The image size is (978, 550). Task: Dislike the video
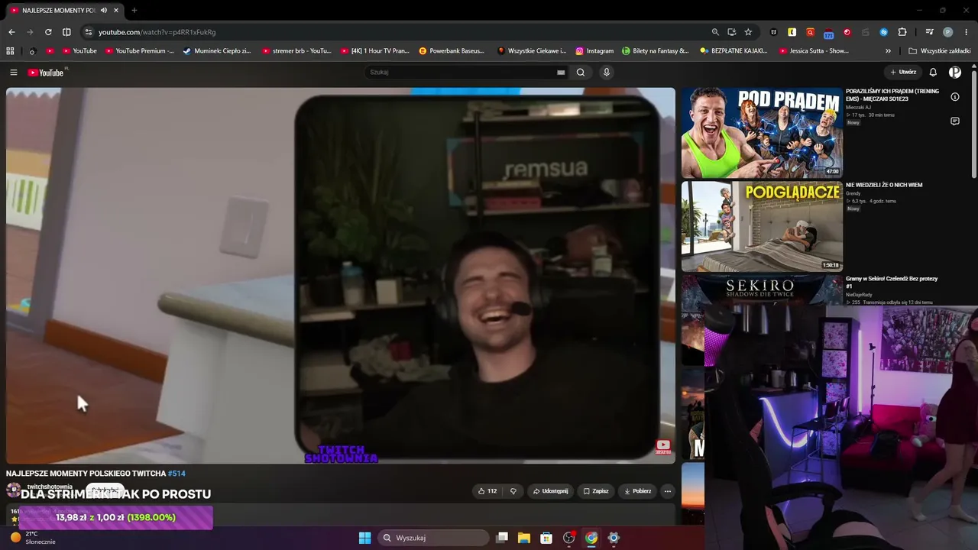click(513, 491)
